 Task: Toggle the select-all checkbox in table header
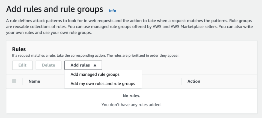pos(14,81)
